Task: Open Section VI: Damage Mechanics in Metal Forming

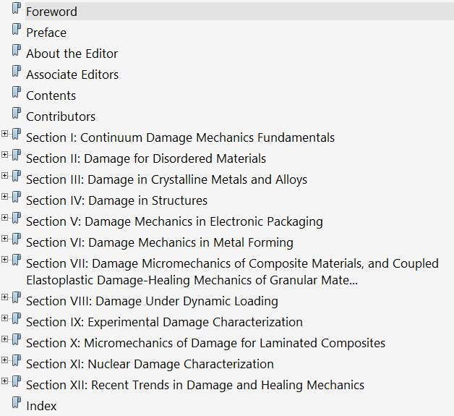Action: pyautogui.click(x=159, y=242)
